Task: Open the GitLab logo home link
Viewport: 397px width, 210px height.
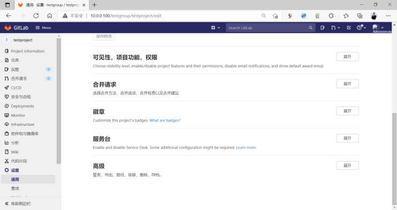Action: [17, 28]
